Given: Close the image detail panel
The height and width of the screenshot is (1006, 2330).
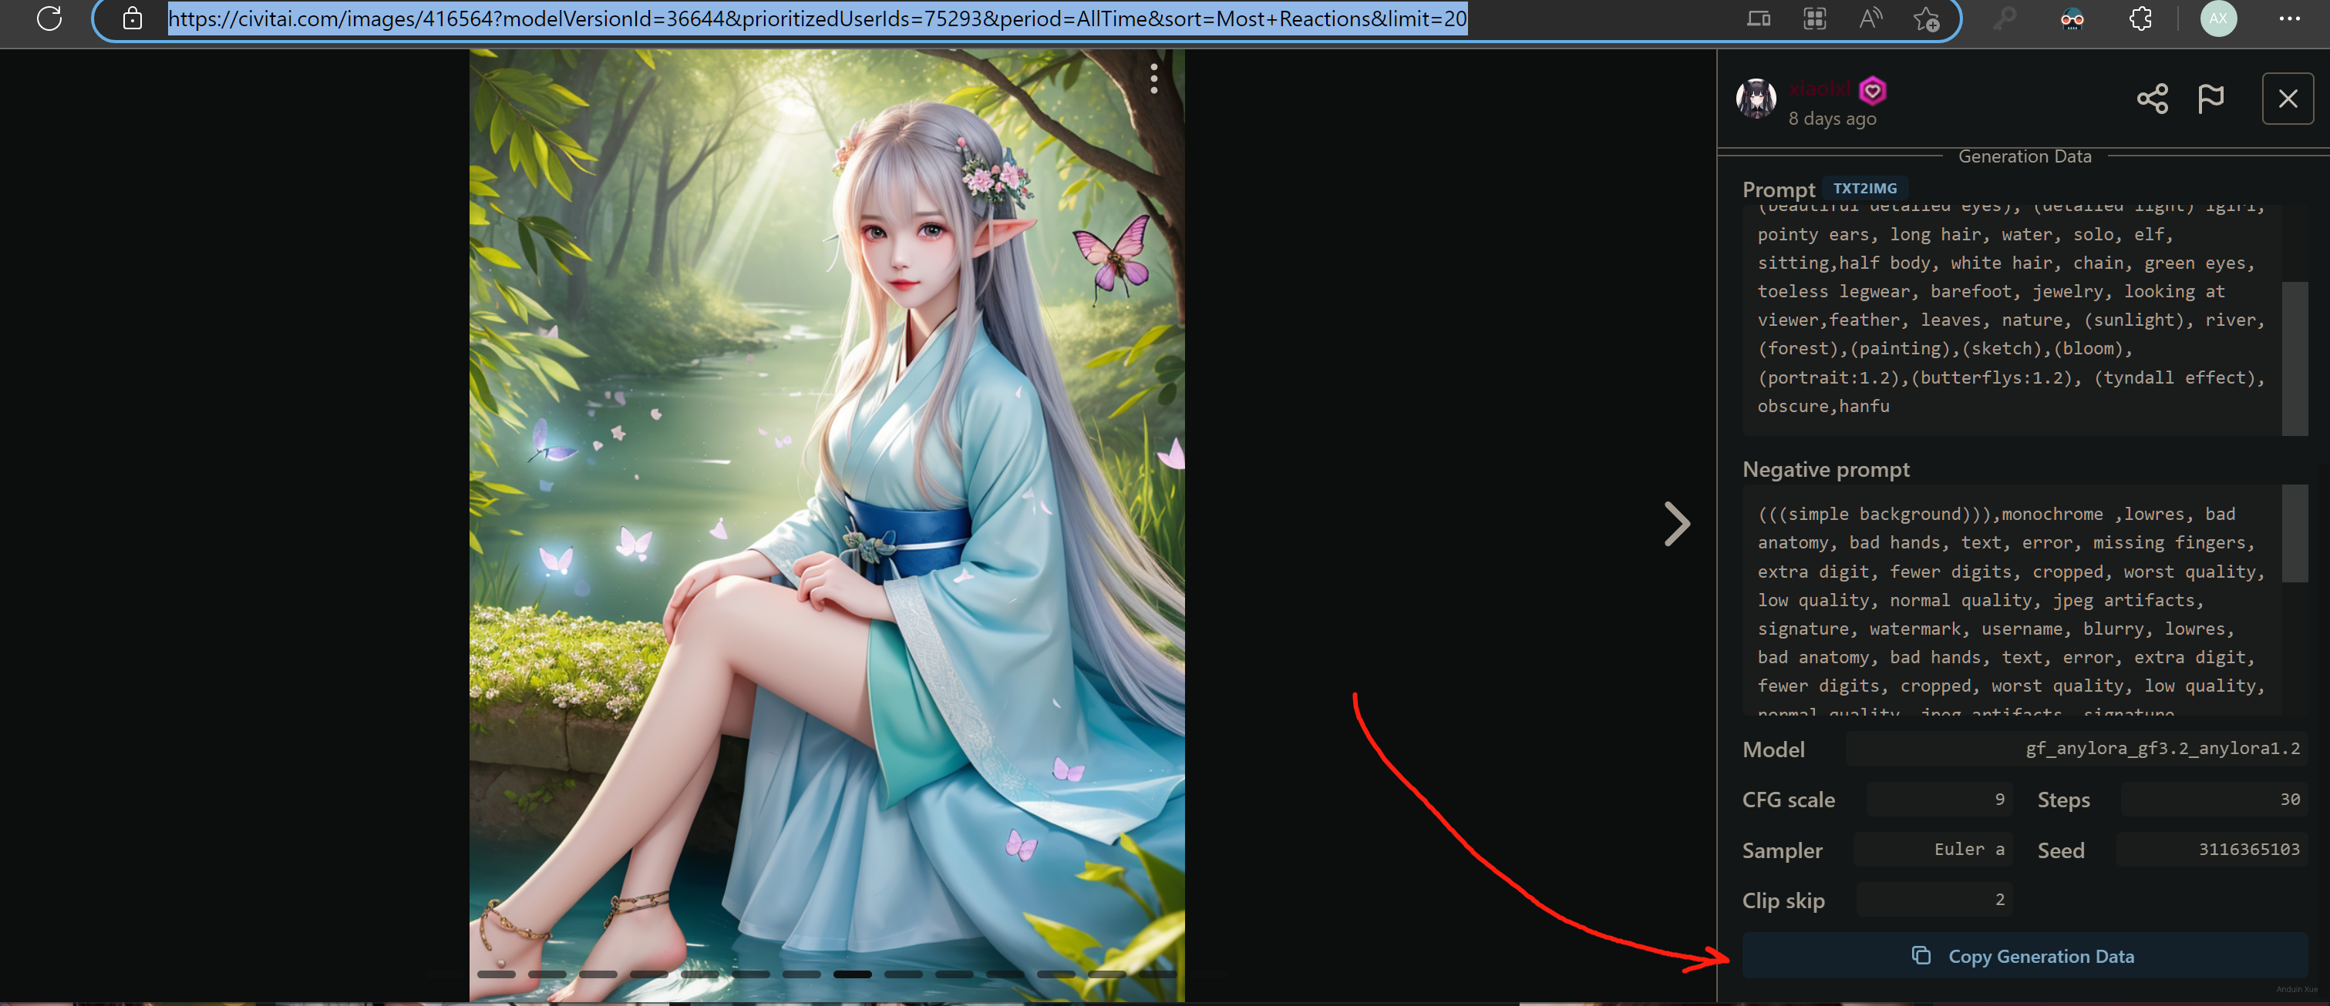Looking at the screenshot, I should click(x=2287, y=99).
